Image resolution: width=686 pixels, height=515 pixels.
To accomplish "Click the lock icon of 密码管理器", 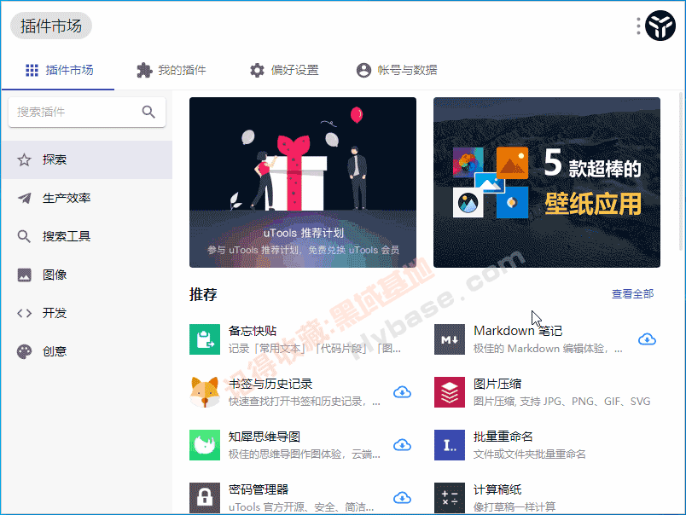I will pos(205,498).
